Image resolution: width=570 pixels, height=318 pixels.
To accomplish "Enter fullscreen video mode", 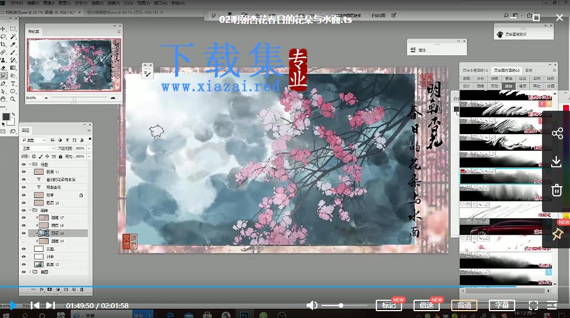I will coord(533,305).
